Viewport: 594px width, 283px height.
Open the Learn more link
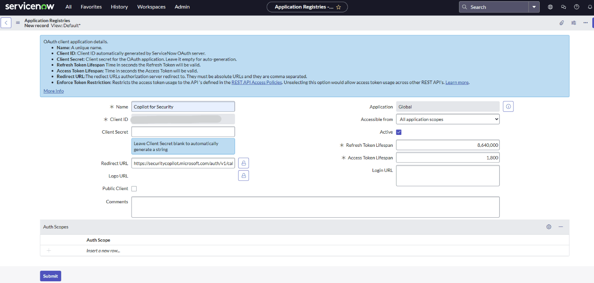pyautogui.click(x=457, y=82)
